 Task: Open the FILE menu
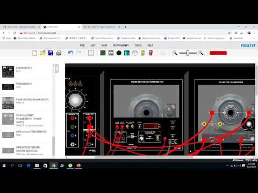[82, 46]
